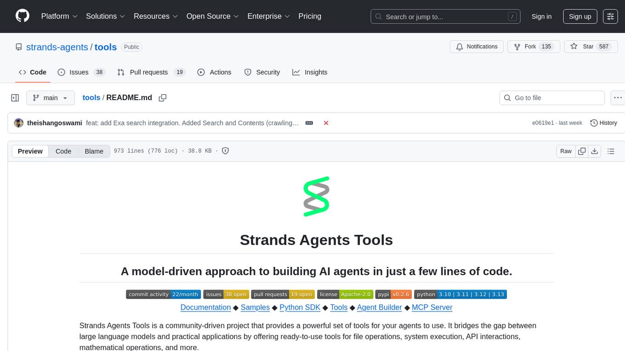Click the python versions badge
The image size is (625, 351).
coord(460,294)
